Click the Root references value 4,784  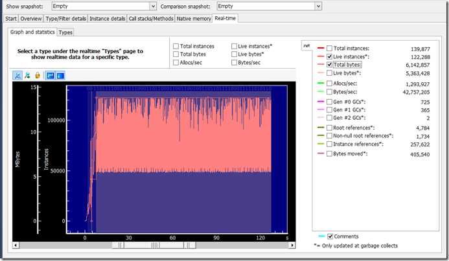click(x=423, y=128)
